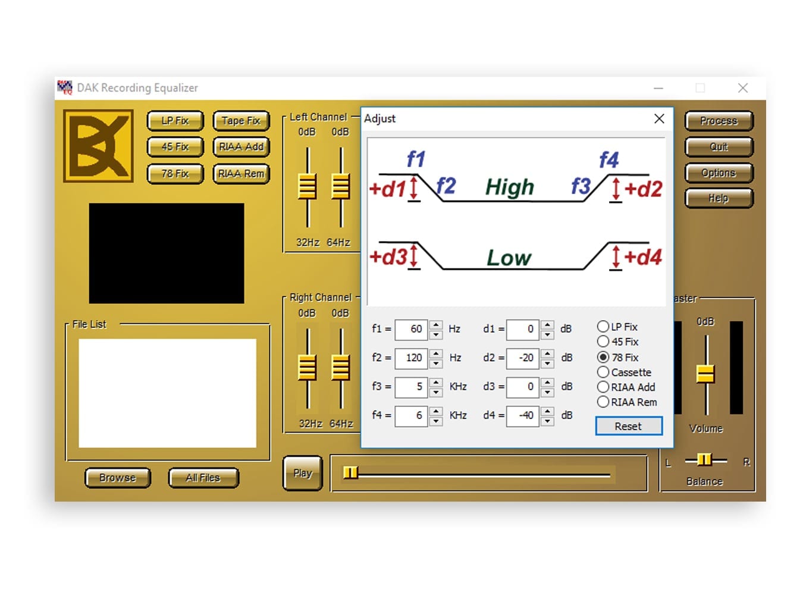This screenshot has height=595, width=803.
Task: Click Browse to pick a file
Action: coord(117,477)
